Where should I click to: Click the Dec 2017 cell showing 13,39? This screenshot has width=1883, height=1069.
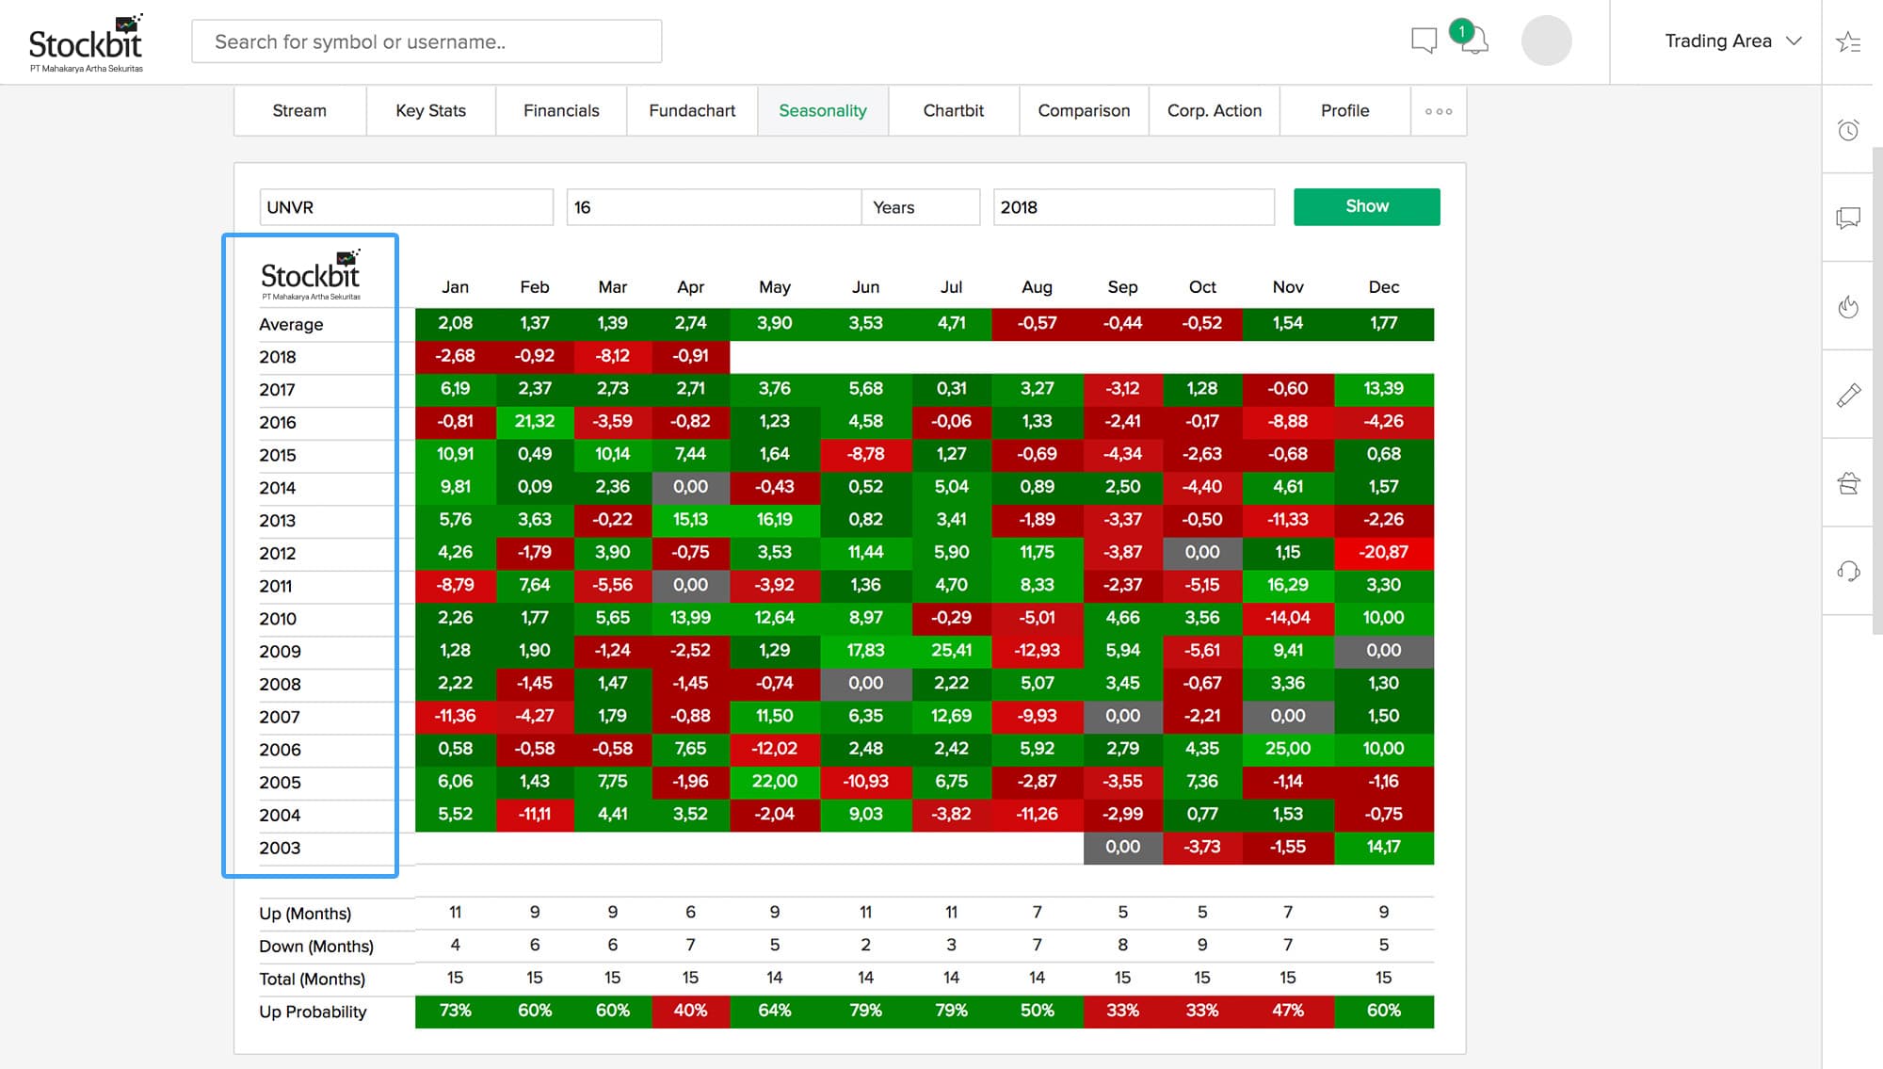1383,389
